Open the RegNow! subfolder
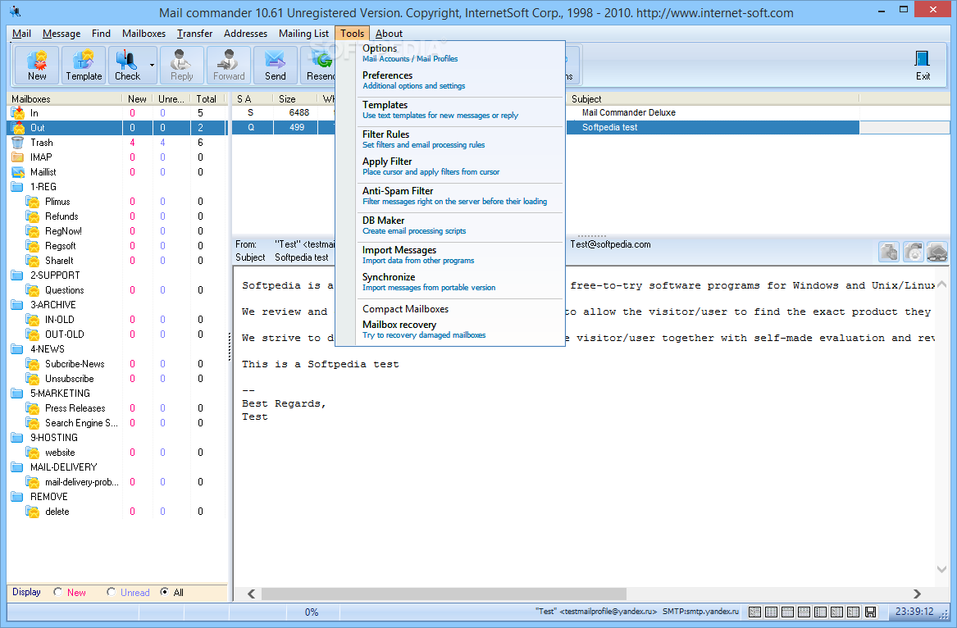 point(63,231)
